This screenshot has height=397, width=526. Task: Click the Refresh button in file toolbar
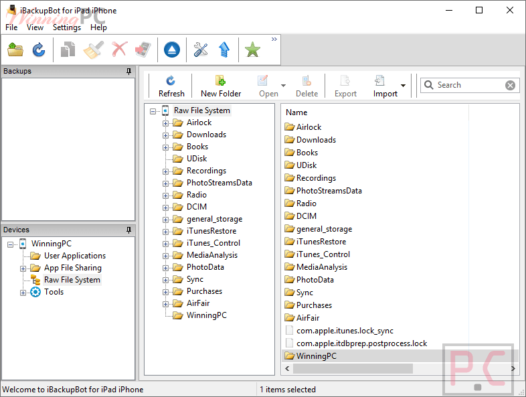pyautogui.click(x=171, y=86)
